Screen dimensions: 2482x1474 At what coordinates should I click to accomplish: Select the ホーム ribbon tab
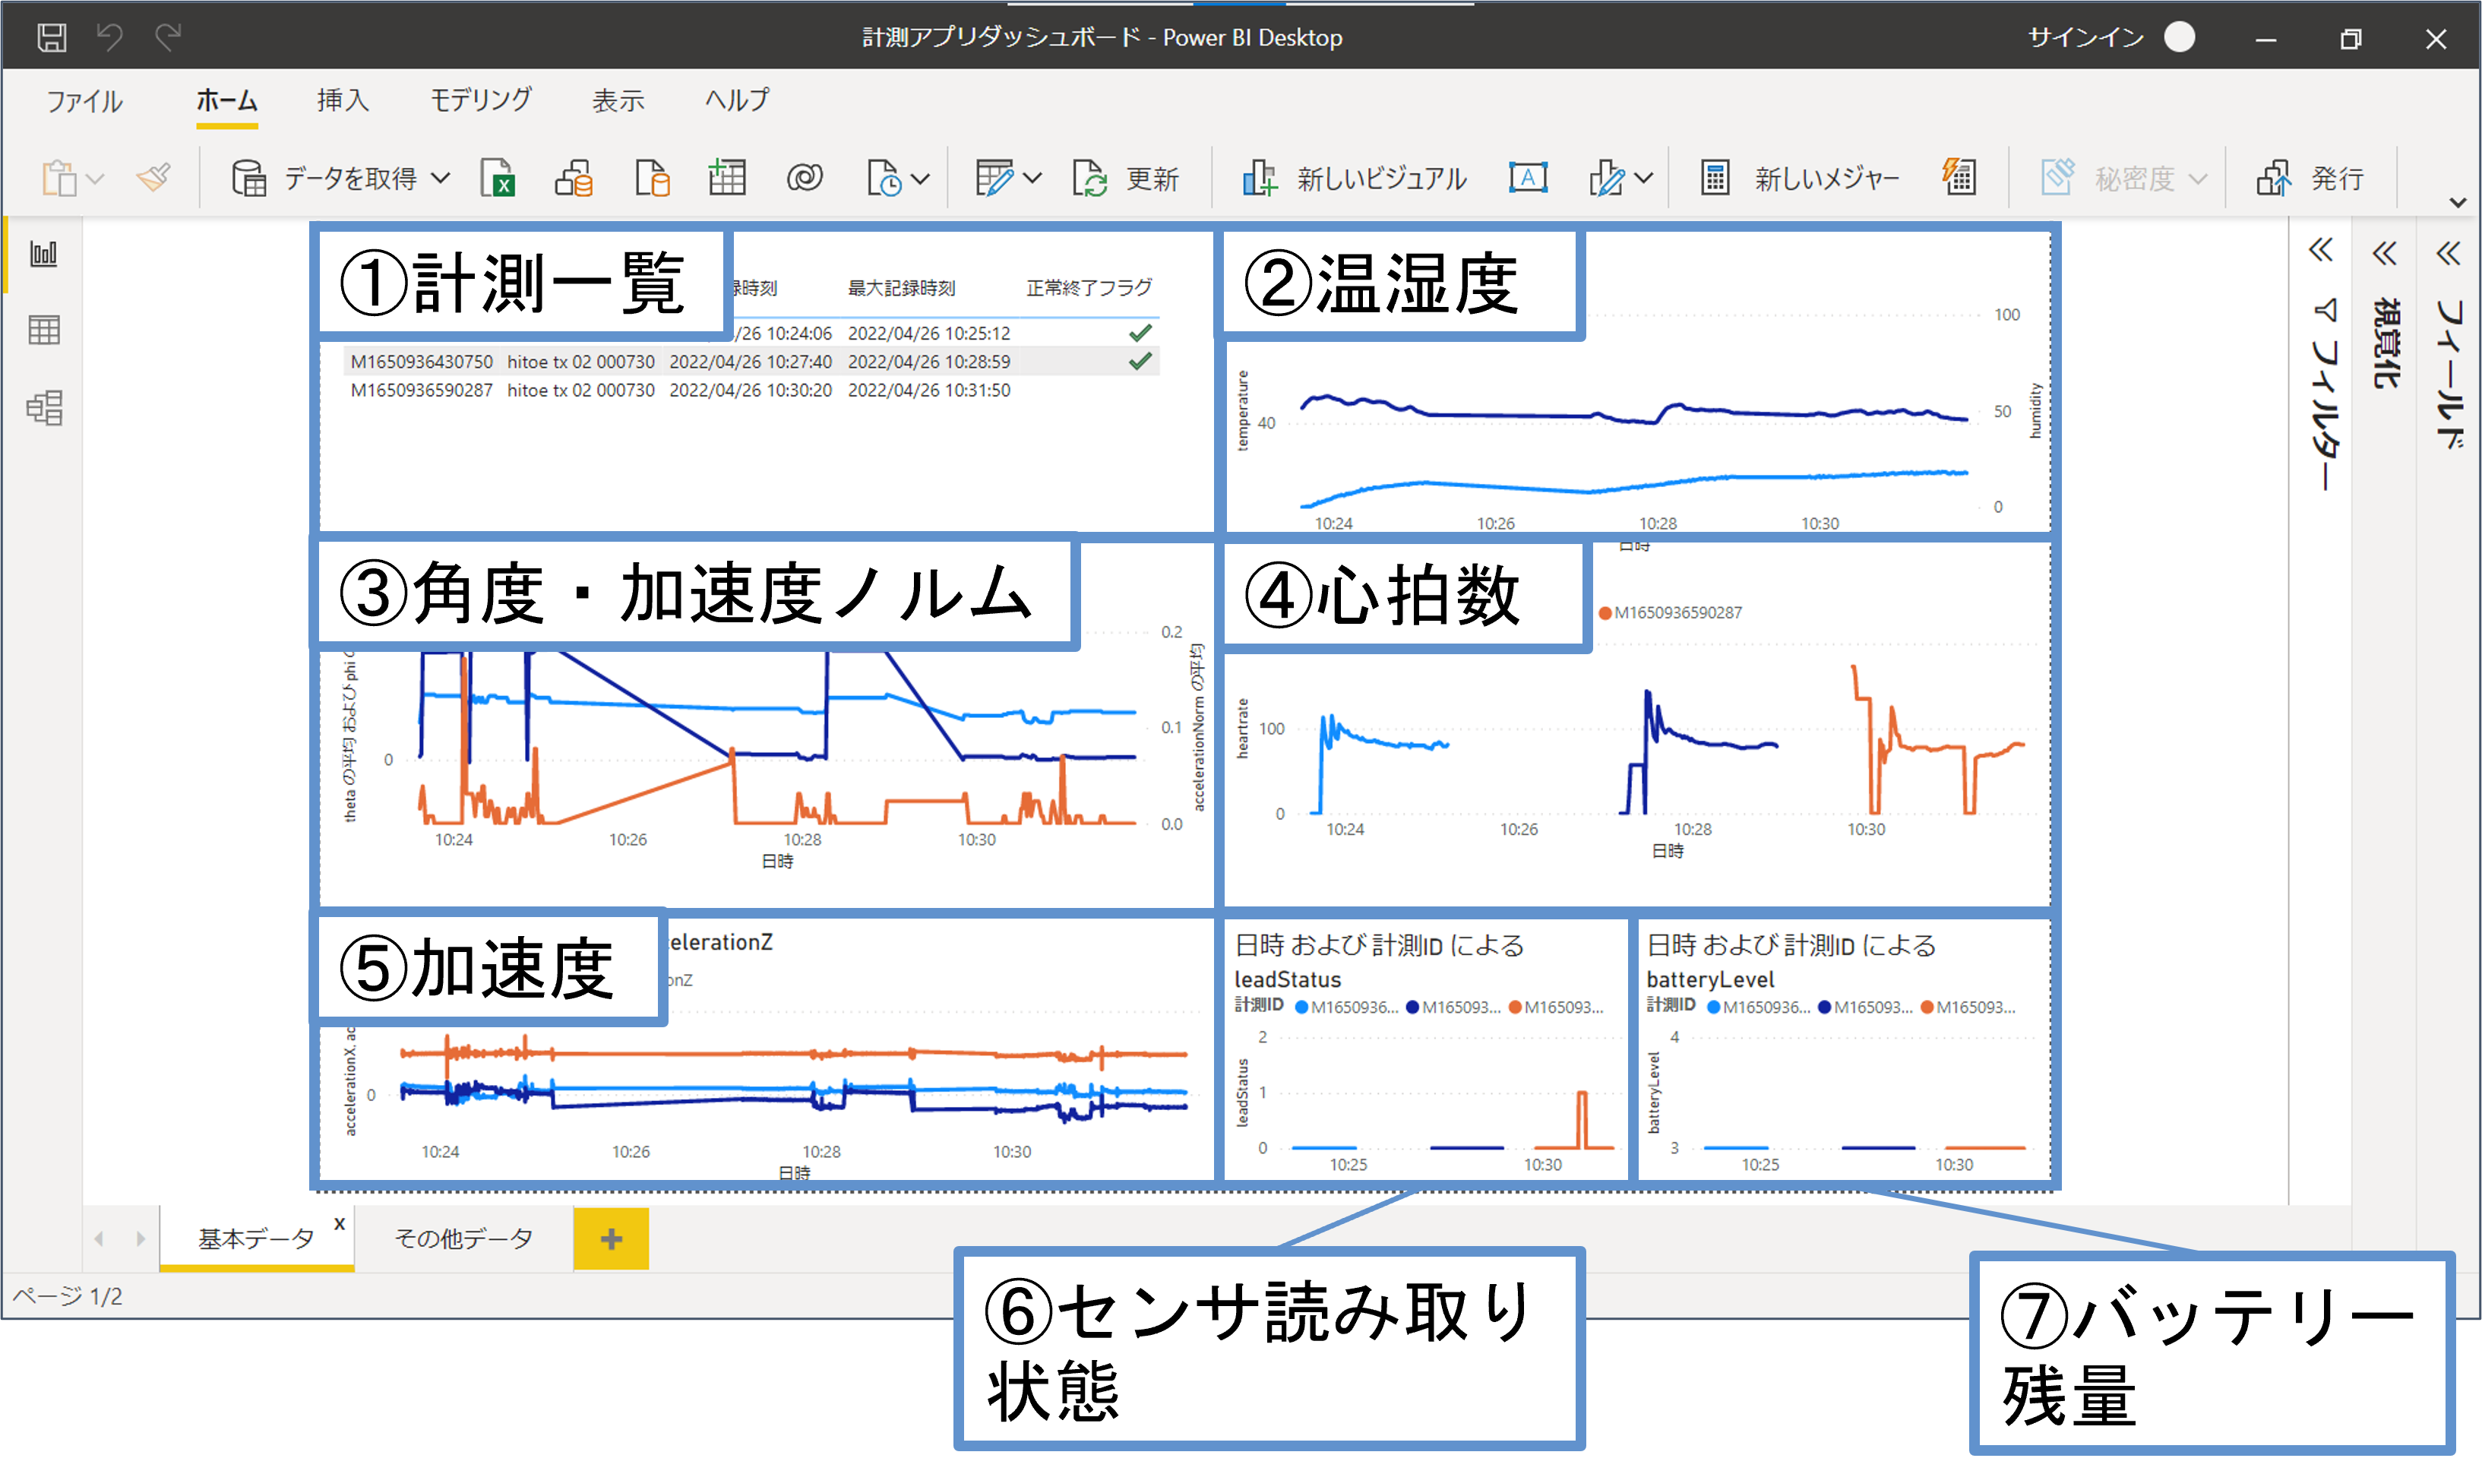point(226,101)
